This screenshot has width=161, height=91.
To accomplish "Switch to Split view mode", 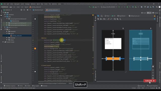I will coord(149,13).
